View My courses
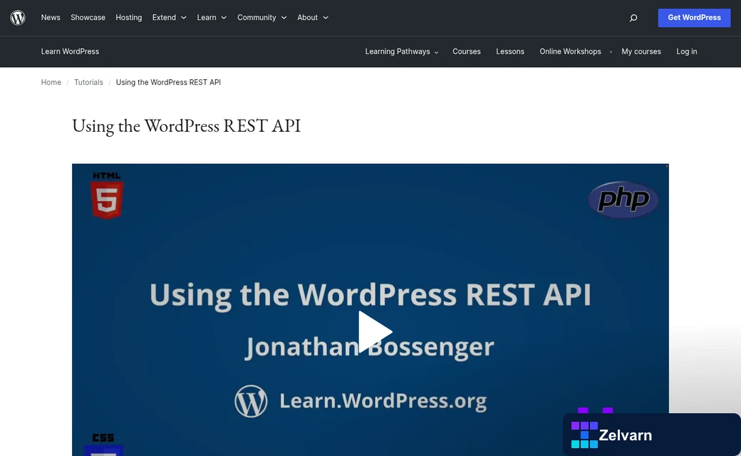 pyautogui.click(x=641, y=51)
